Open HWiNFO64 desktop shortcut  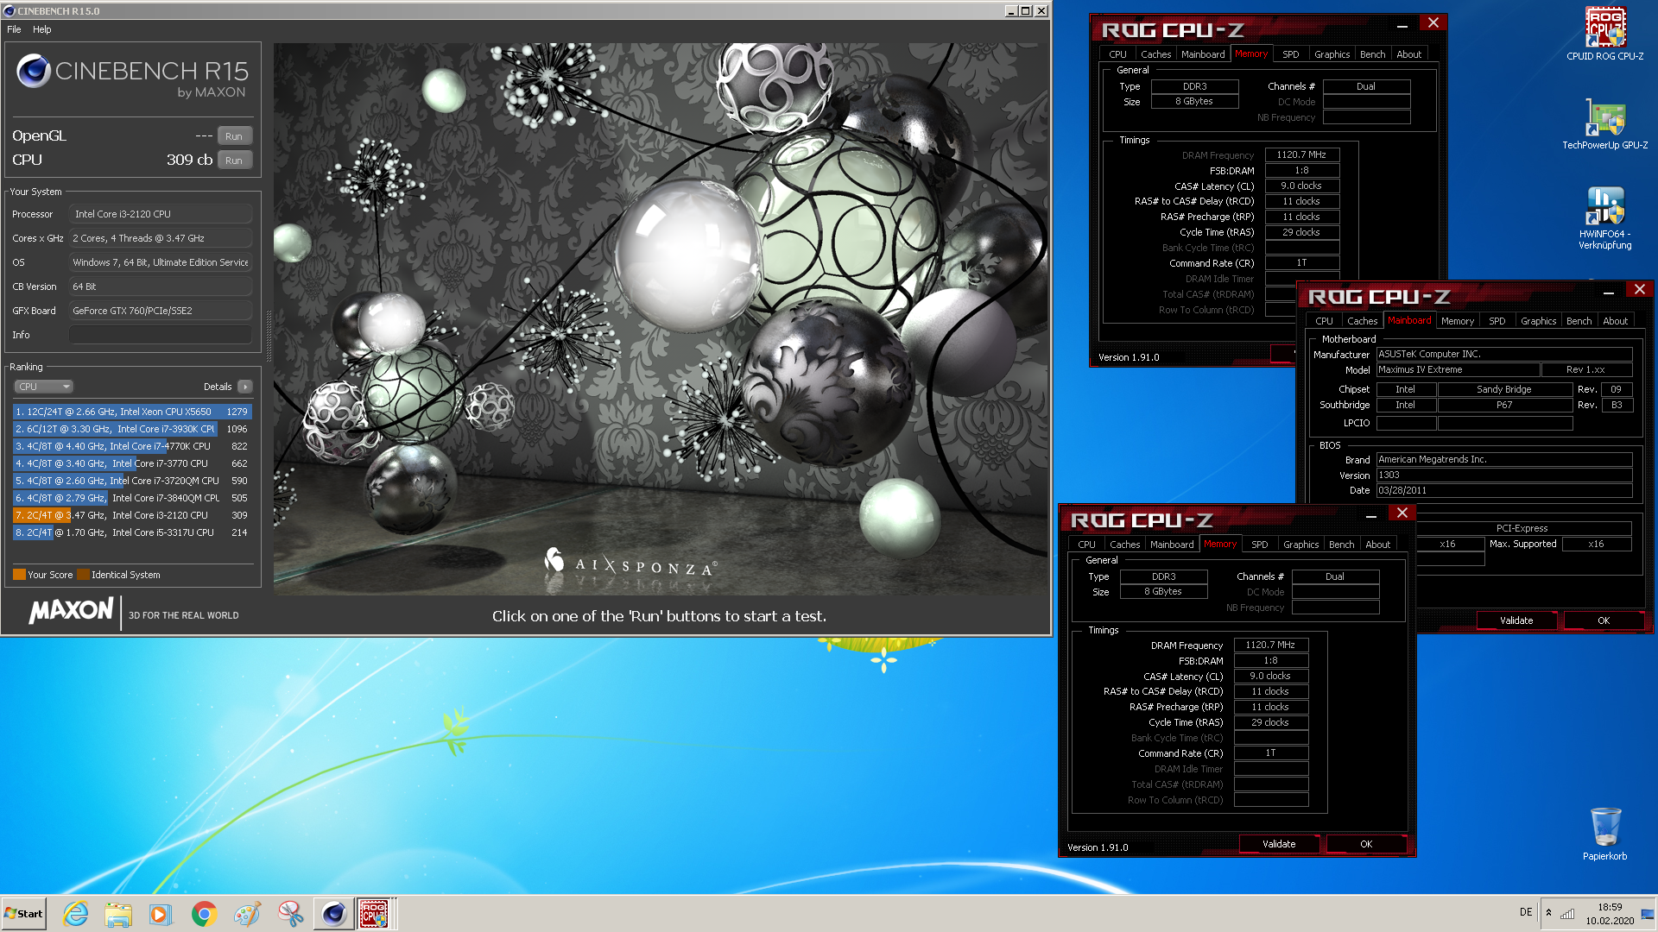1604,218
